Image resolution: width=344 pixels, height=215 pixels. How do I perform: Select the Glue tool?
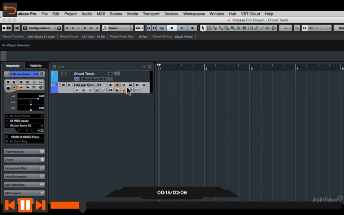click(221, 28)
